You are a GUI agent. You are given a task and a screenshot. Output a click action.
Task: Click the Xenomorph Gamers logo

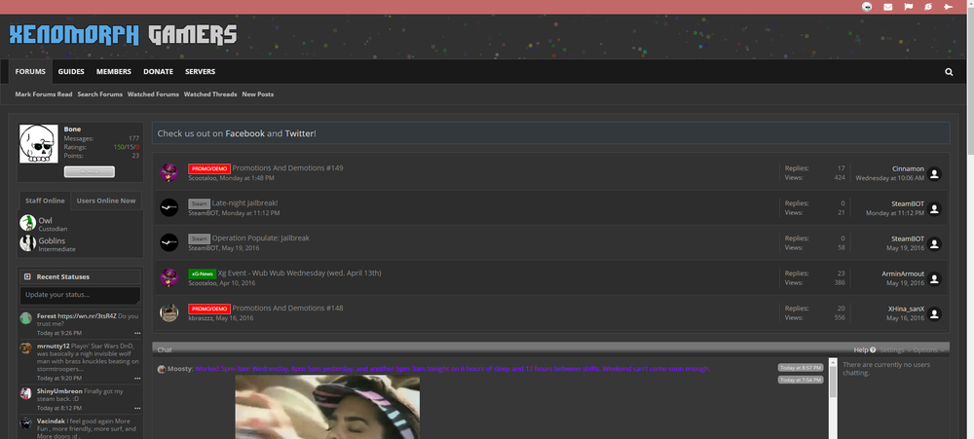pyautogui.click(x=123, y=35)
